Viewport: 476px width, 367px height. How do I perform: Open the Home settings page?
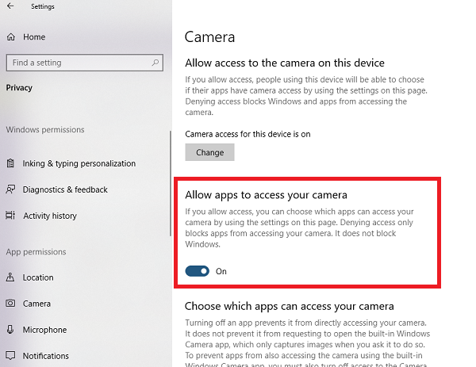pyautogui.click(x=34, y=37)
